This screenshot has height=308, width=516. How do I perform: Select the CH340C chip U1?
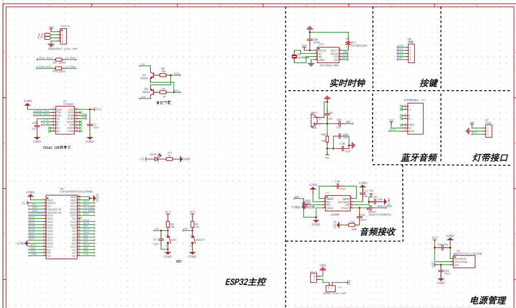coord(65,120)
